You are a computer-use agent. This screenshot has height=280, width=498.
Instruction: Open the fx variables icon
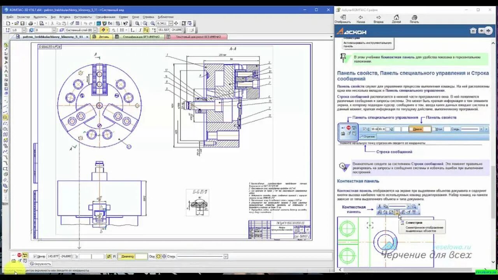110,23
